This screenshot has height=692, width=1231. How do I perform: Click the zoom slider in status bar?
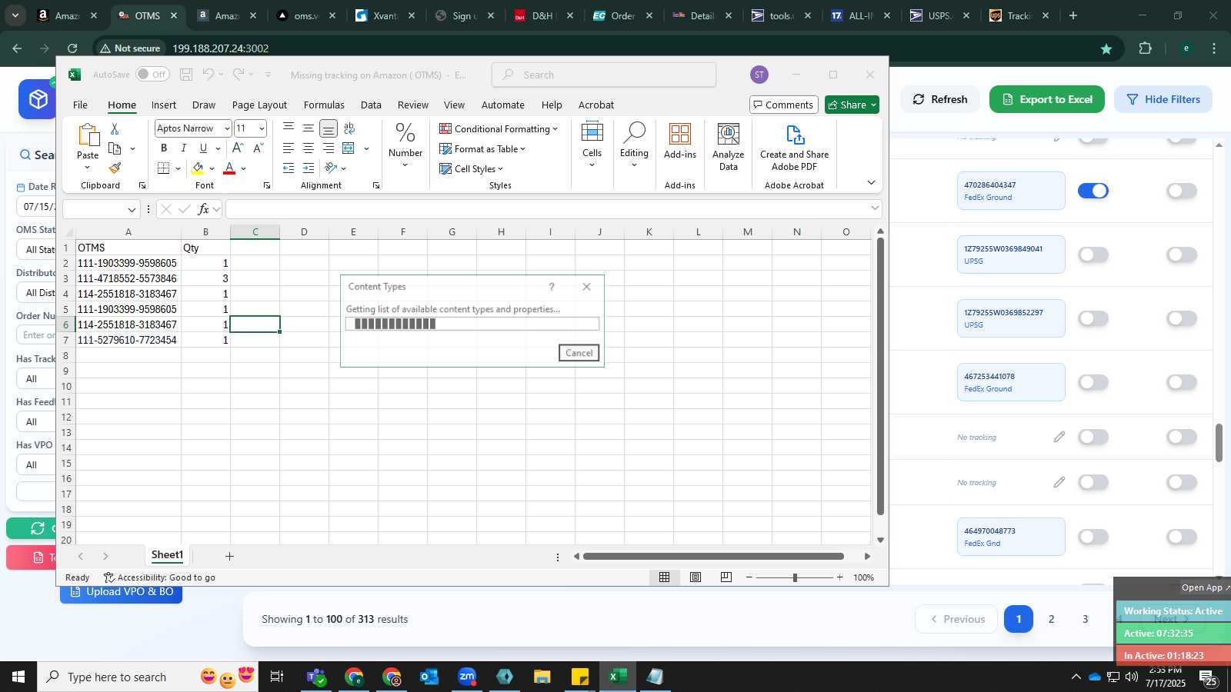click(795, 577)
